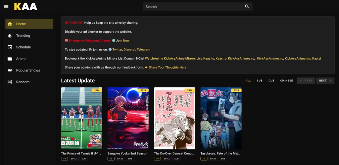Open the Kaas.to mirror link
The image size is (339, 165).
(x=209, y=59)
